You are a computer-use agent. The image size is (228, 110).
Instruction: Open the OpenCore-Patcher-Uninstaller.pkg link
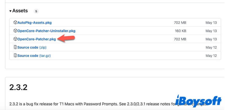click(x=46, y=31)
